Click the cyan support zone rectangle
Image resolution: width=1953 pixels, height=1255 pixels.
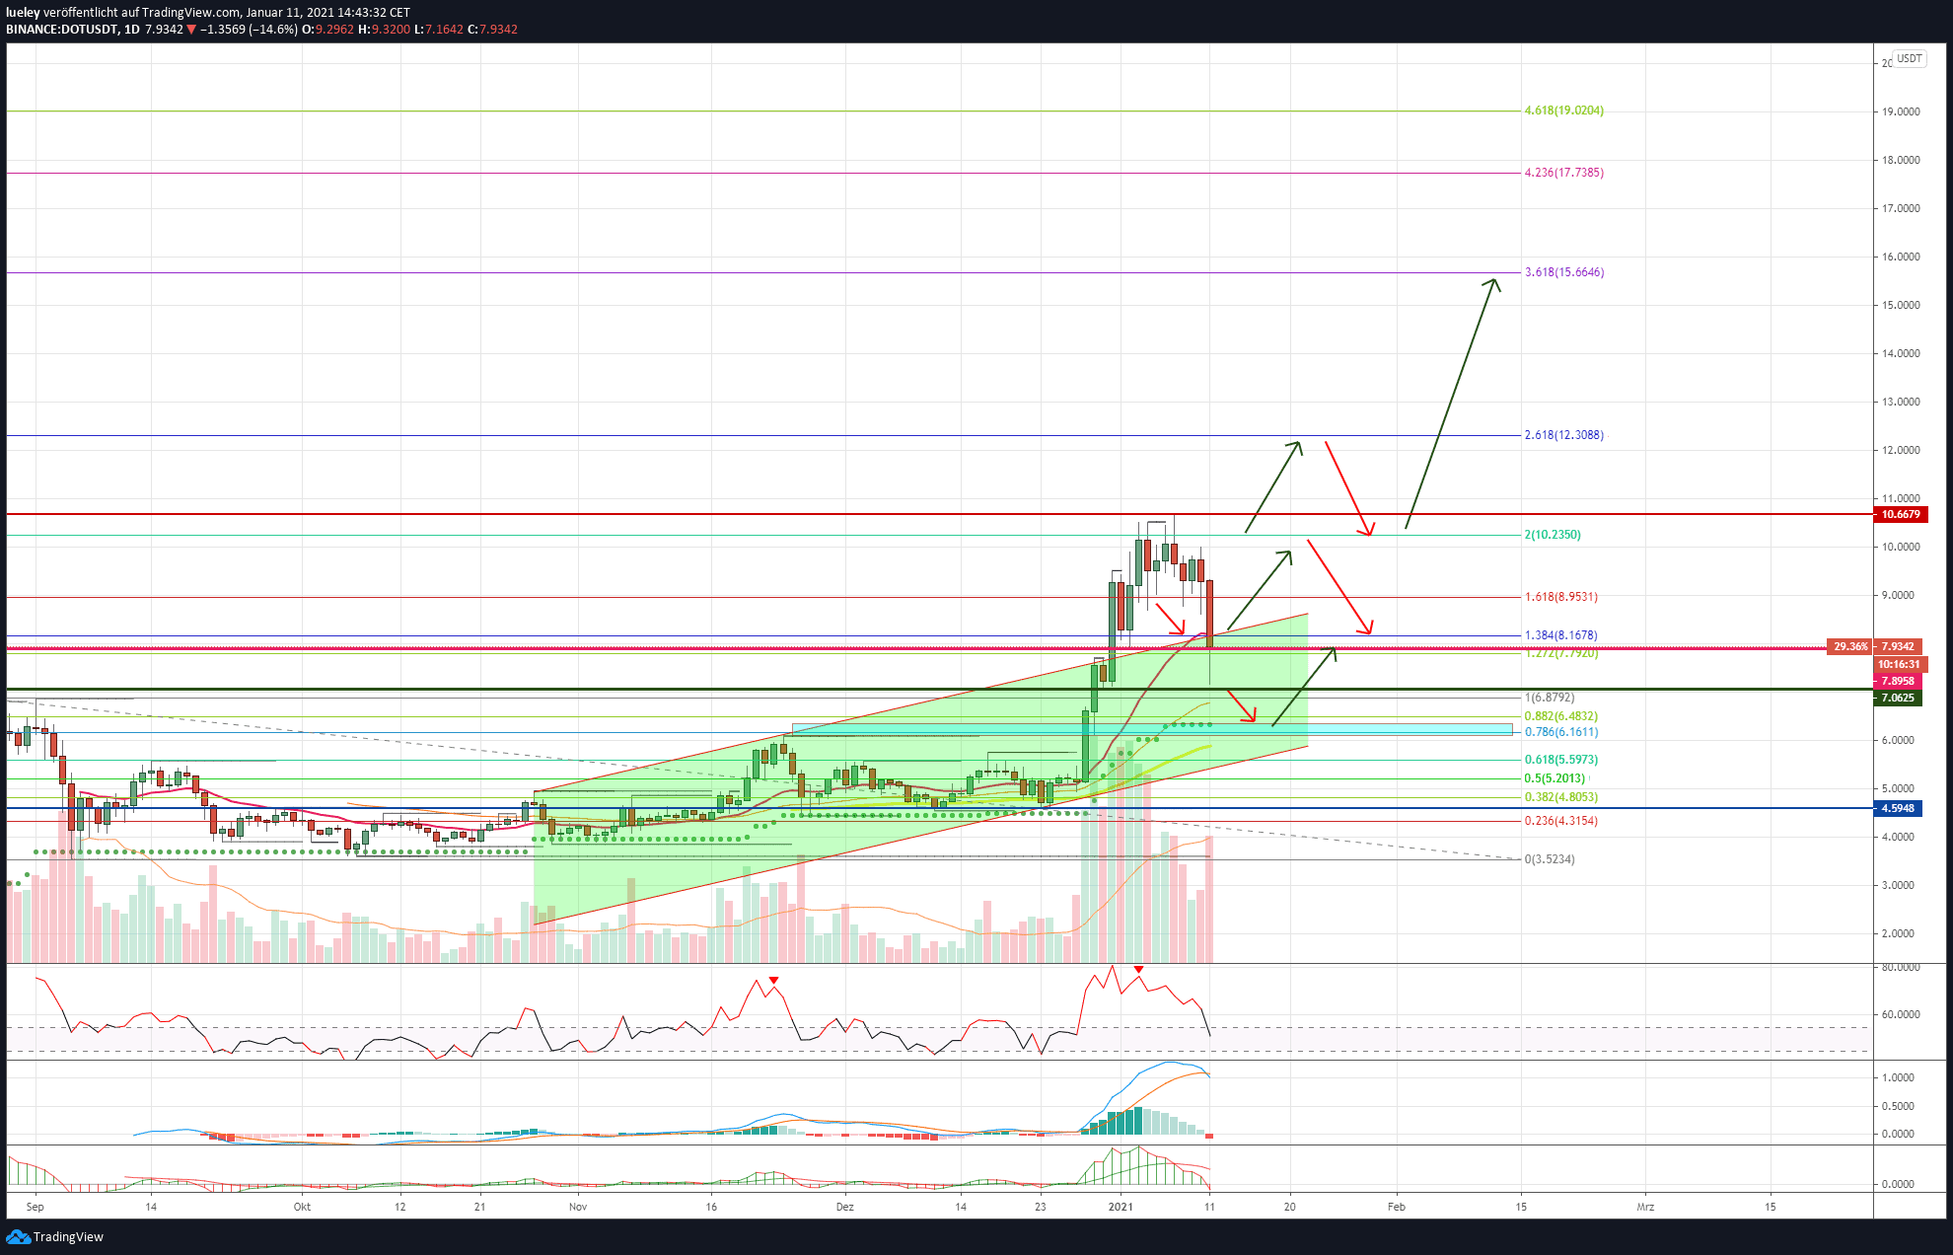(x=1152, y=730)
